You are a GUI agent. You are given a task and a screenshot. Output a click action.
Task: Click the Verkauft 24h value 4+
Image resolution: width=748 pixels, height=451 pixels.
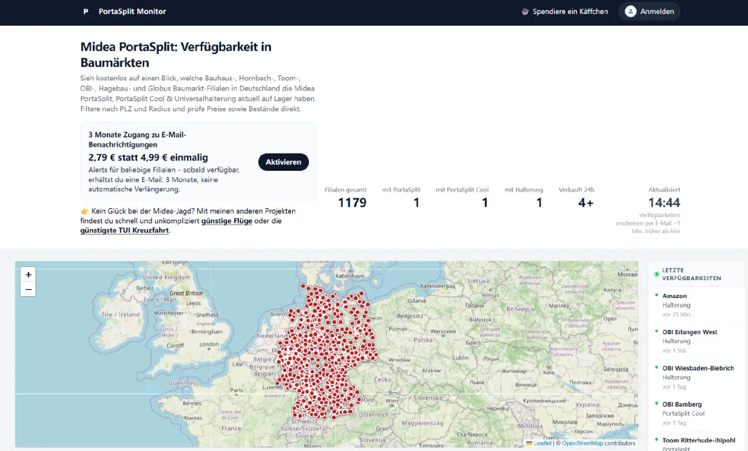click(586, 203)
